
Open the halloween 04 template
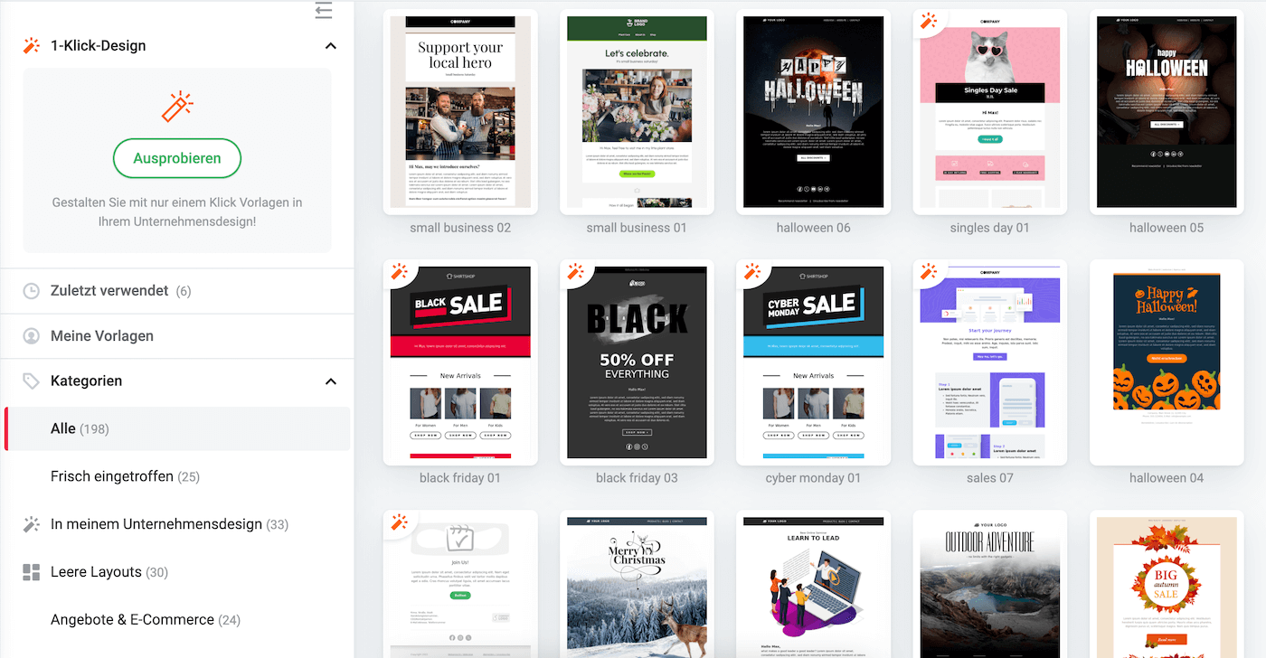pyautogui.click(x=1167, y=362)
